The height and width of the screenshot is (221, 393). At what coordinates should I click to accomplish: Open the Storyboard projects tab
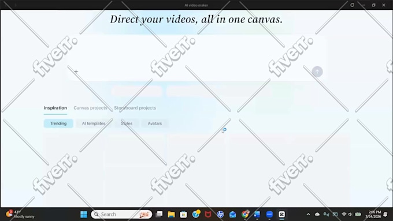point(135,108)
